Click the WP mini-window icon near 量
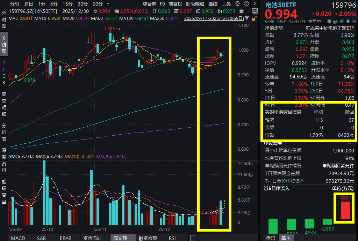This screenshot has width=358, height=241. click(x=255, y=11)
